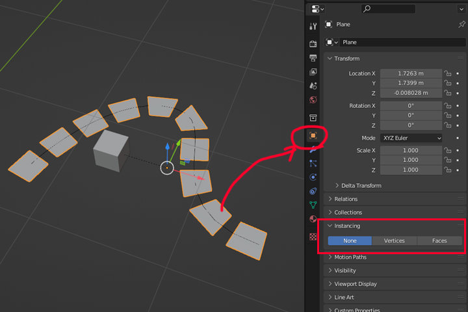Animate rotation Mode with its dot
This screenshot has width=468, height=312.
458,138
